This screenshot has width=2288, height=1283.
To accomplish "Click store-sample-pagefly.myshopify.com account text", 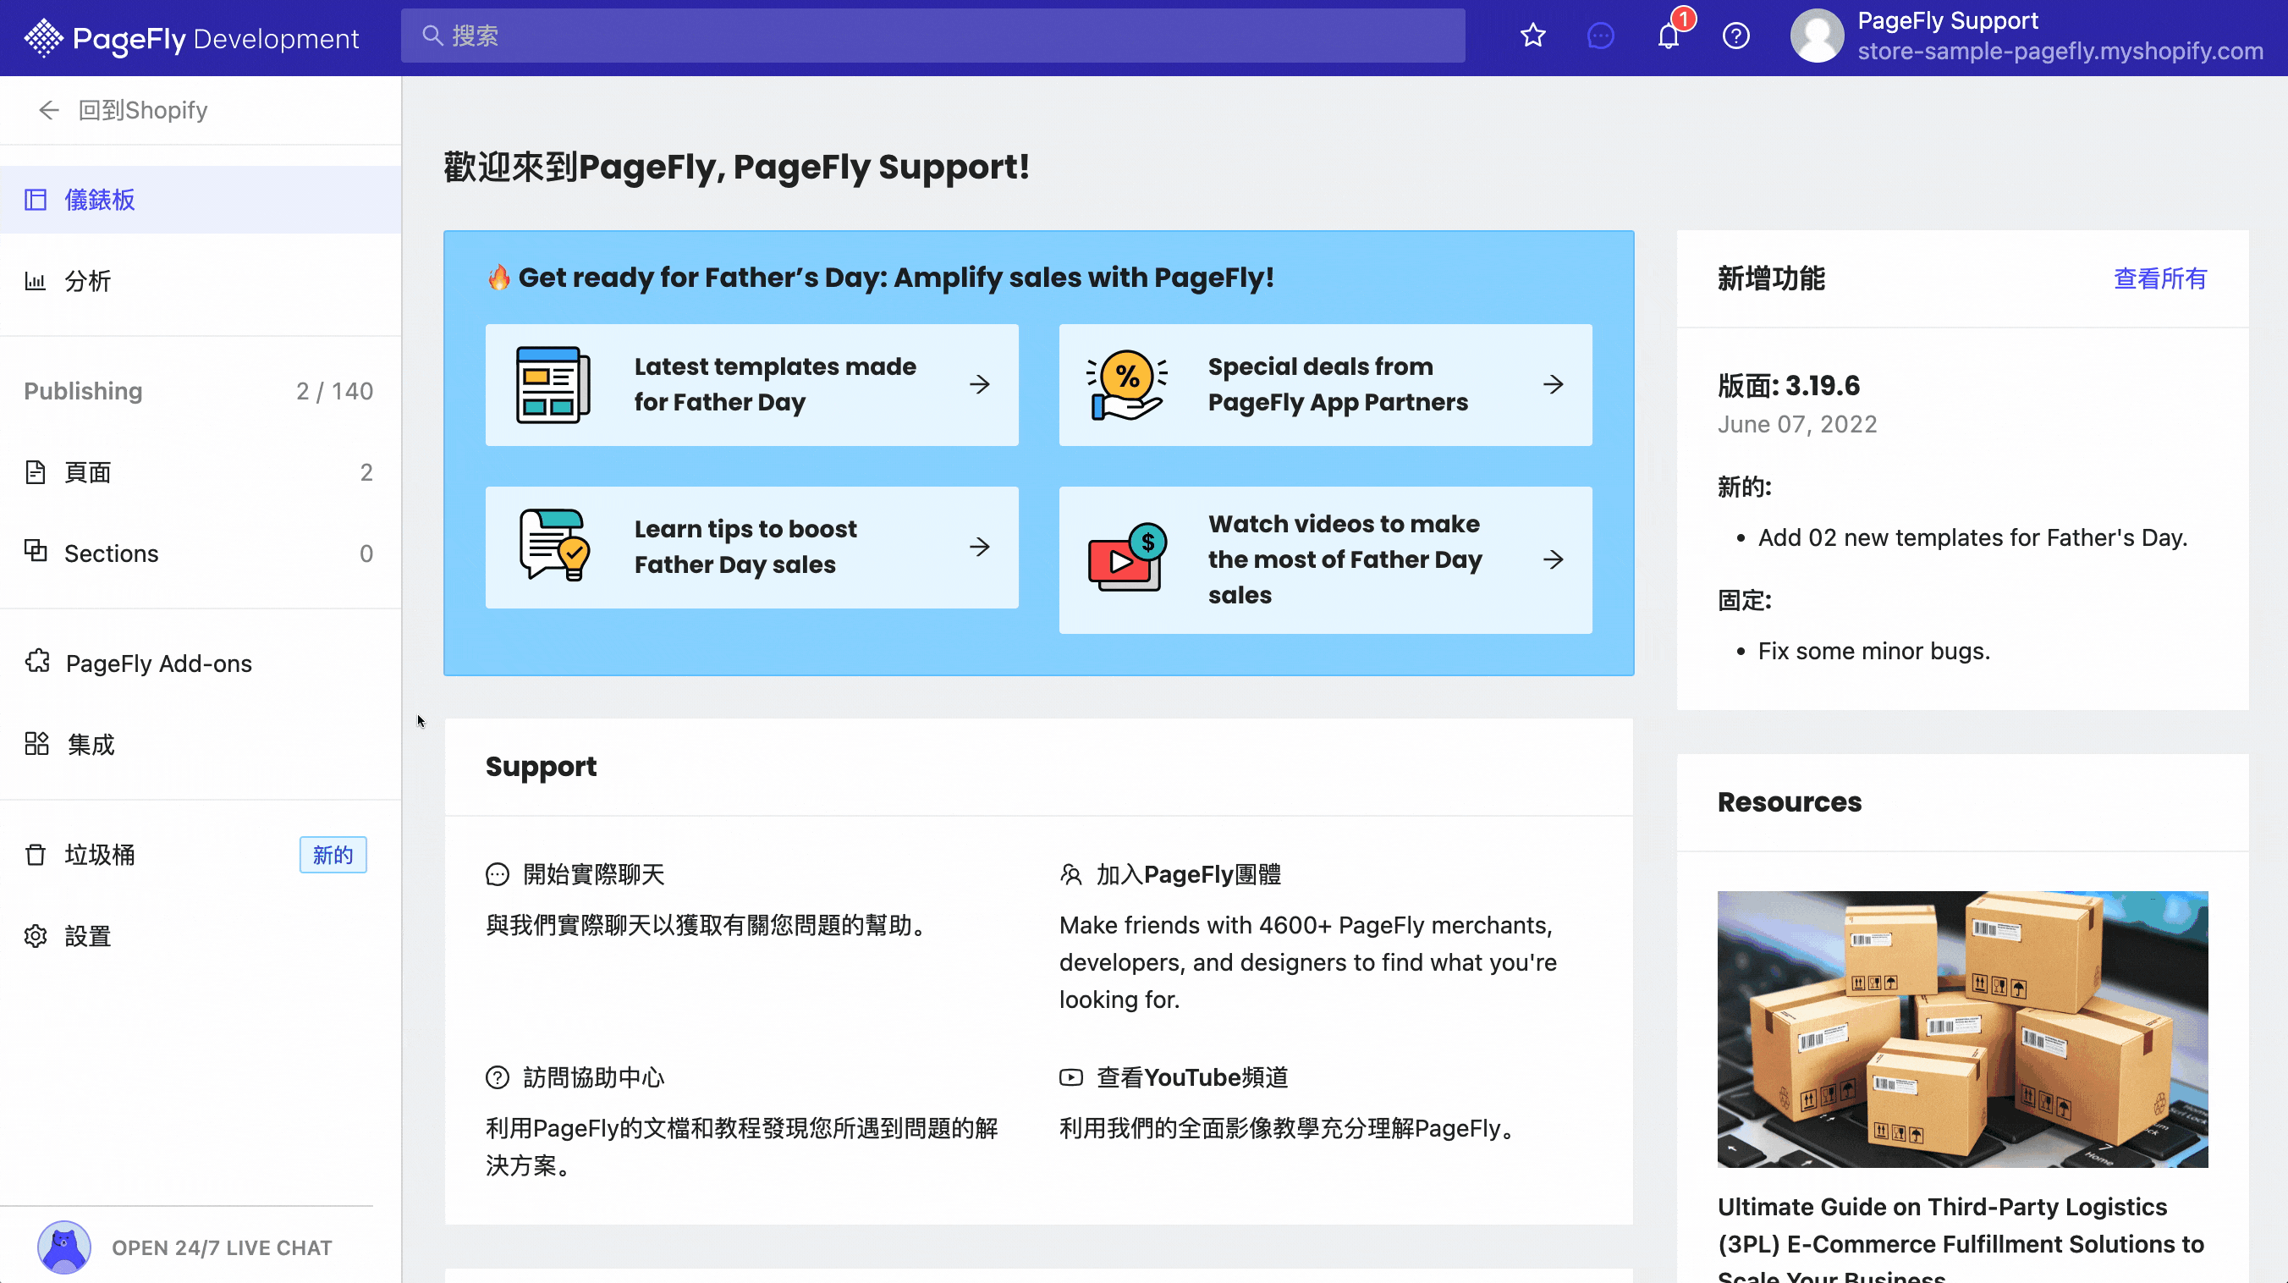I will (2060, 52).
